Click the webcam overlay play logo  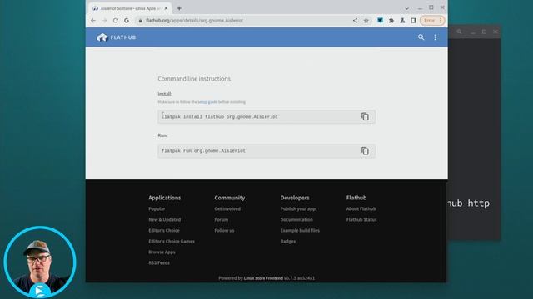[40, 291]
